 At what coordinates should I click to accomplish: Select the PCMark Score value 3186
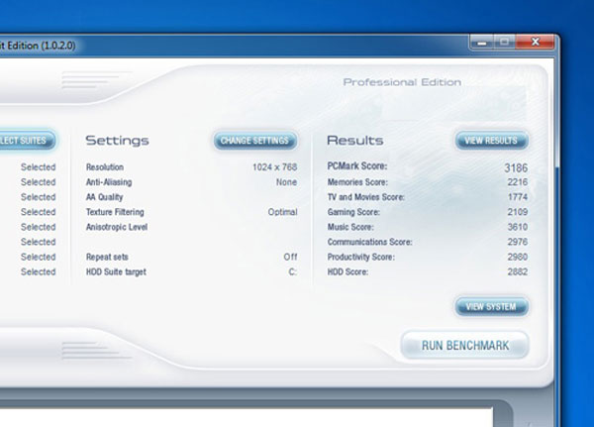(x=516, y=167)
